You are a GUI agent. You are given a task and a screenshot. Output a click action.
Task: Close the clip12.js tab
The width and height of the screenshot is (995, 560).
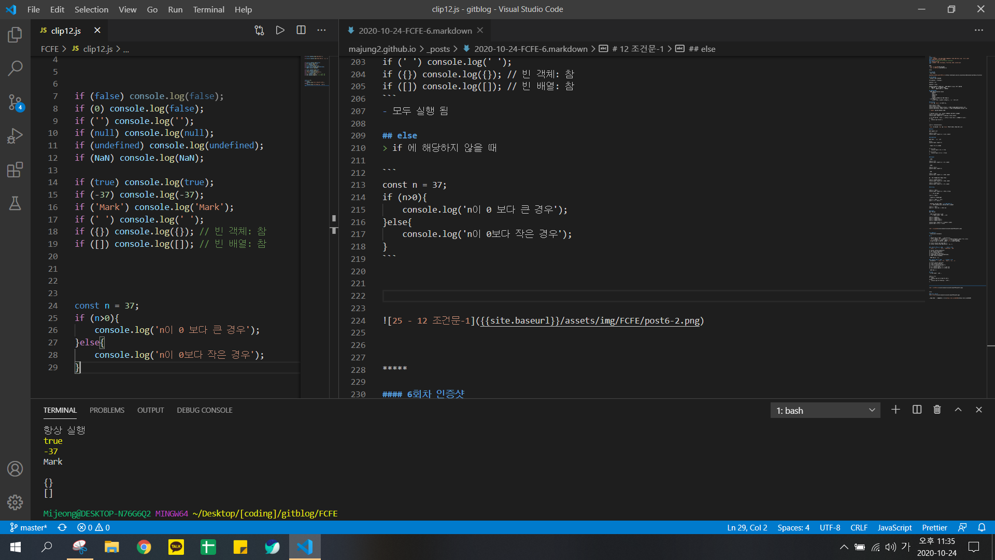[97, 31]
